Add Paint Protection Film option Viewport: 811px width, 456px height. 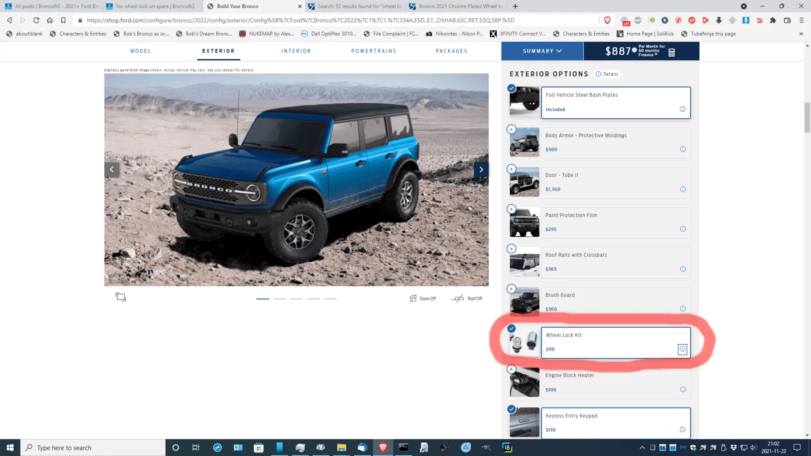(x=511, y=209)
